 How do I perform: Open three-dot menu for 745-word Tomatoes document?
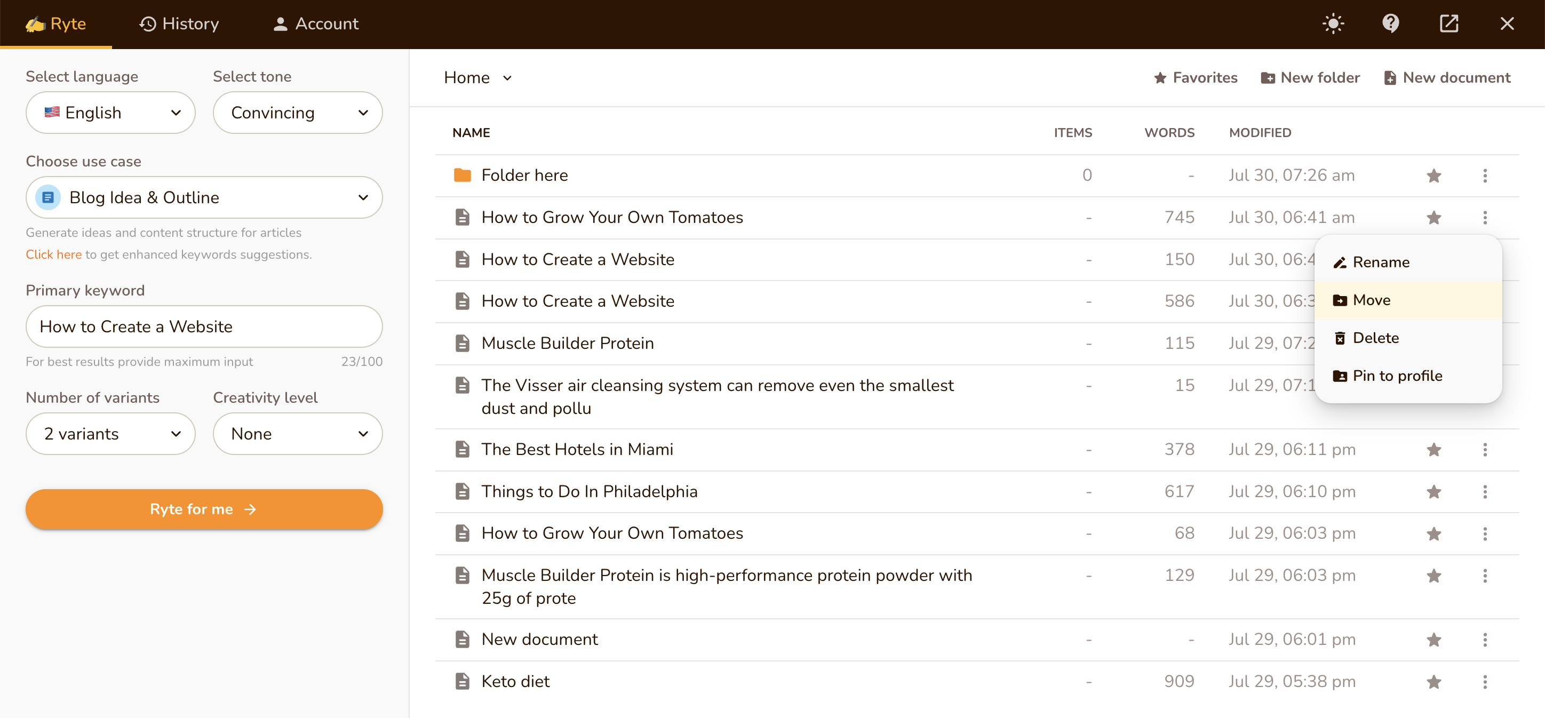pyautogui.click(x=1484, y=218)
